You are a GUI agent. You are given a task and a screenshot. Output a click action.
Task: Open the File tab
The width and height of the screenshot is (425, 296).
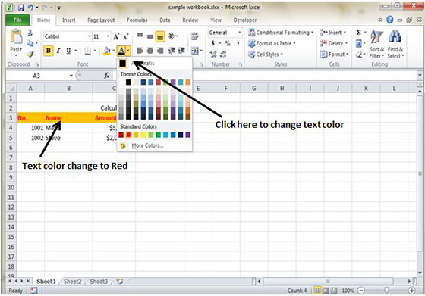[x=17, y=20]
